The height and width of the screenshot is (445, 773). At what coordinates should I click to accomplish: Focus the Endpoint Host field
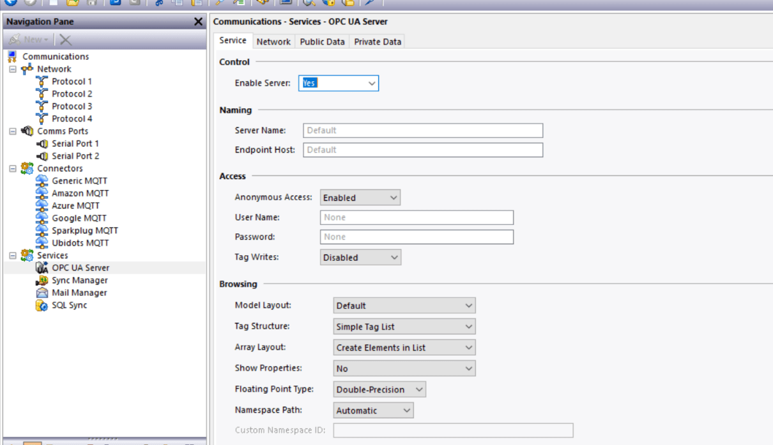(x=423, y=150)
